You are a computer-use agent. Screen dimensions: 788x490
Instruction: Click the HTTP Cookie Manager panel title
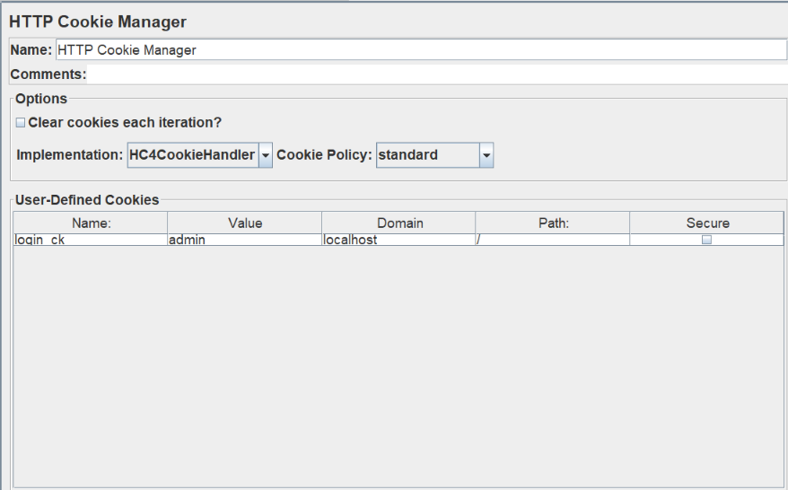(99, 22)
